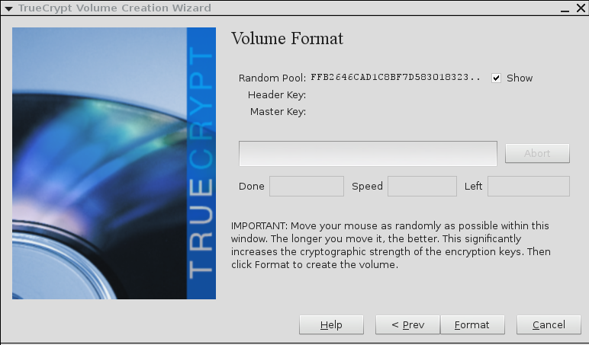589x345 pixels.
Task: Click the IMPORTANT instruction text paragraph
Action: pos(391,245)
